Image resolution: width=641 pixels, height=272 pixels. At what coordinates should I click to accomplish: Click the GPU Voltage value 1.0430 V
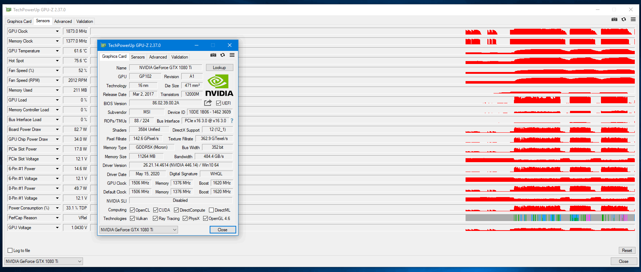(x=76, y=228)
